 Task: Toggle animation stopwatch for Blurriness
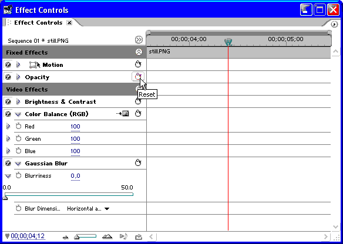tap(19, 175)
